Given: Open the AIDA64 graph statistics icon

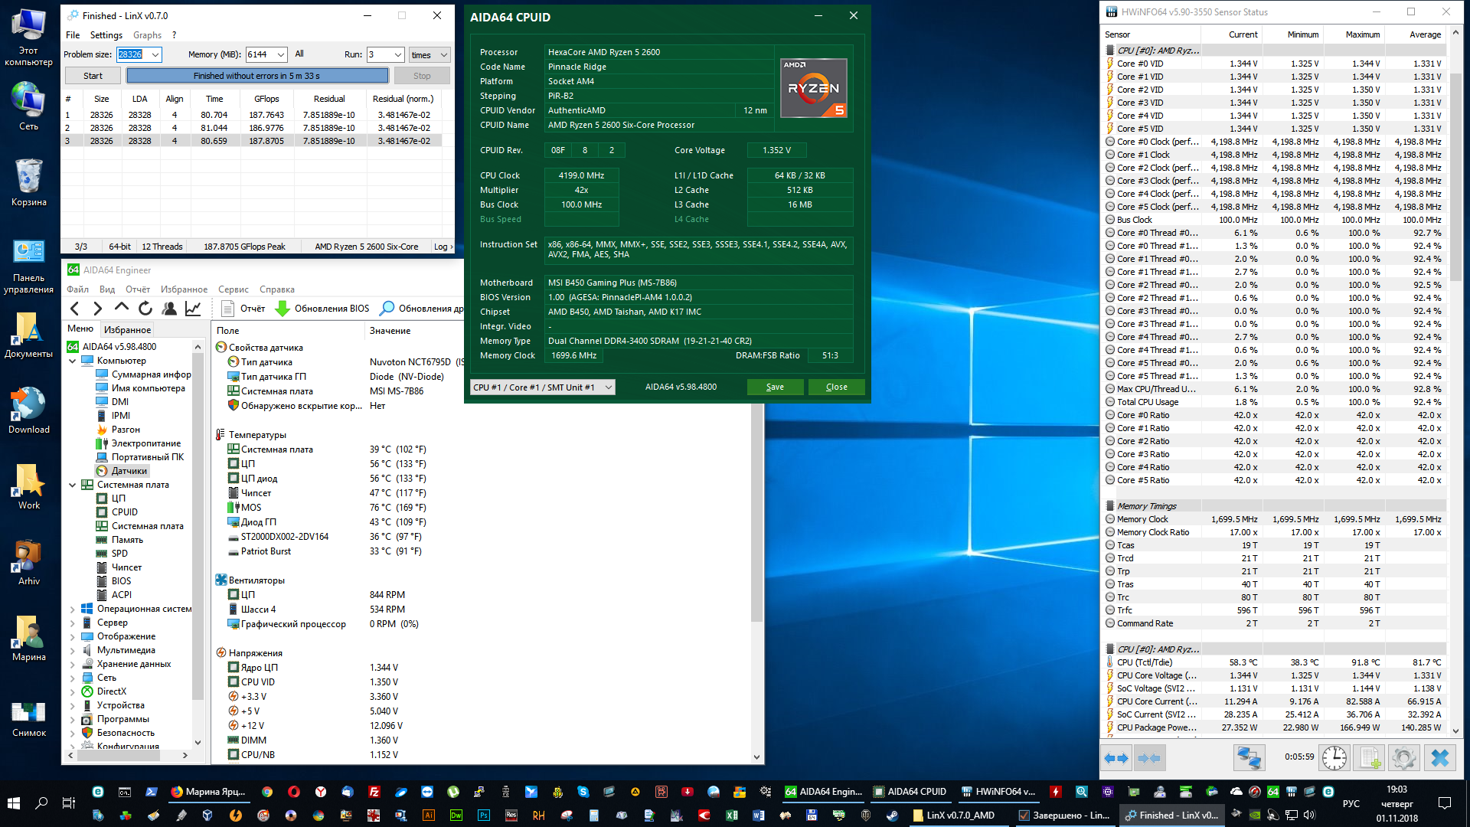Looking at the screenshot, I should point(193,309).
